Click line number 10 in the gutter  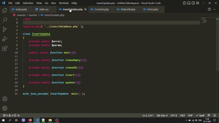tap(16, 53)
